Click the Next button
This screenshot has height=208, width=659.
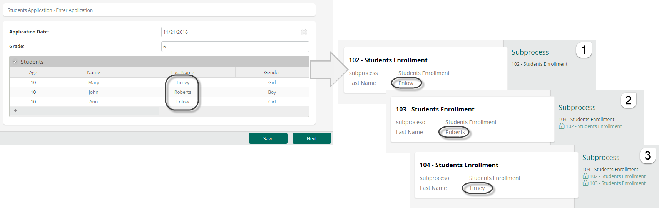click(x=312, y=138)
